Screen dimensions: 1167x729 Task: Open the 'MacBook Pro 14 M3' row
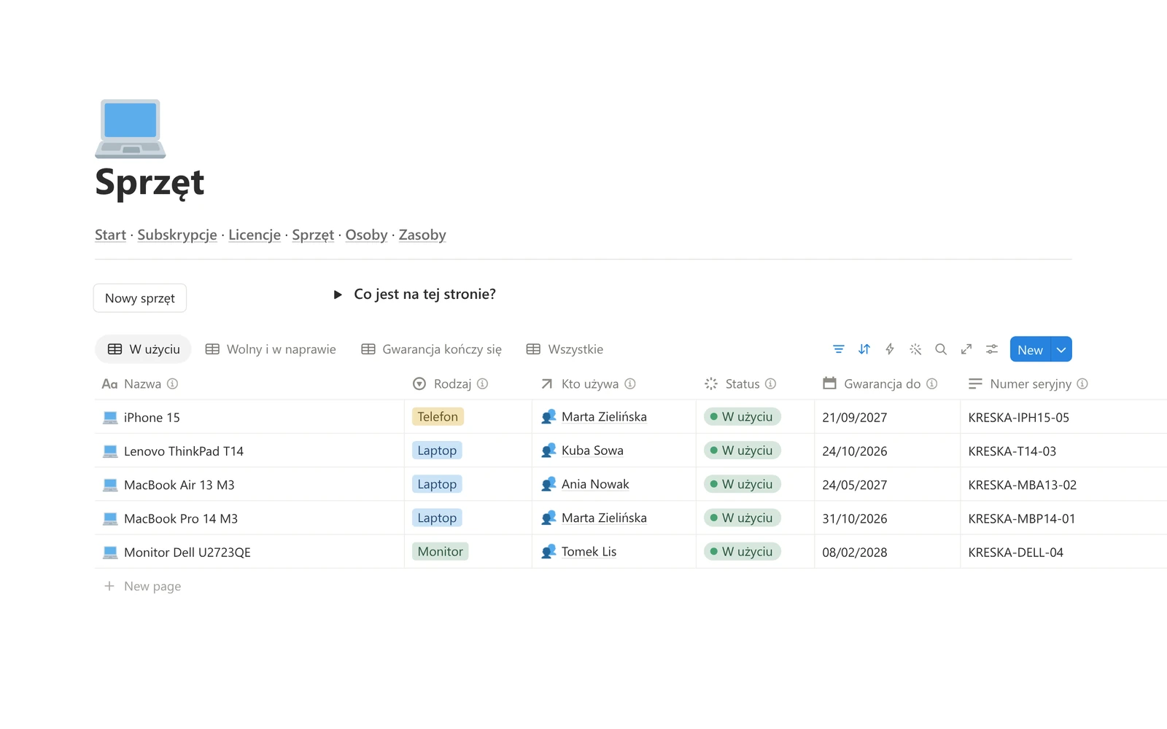point(181,518)
